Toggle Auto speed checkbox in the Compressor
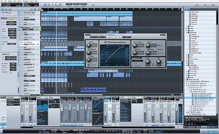The width and height of the screenshot is (219, 134). pyautogui.click(x=158, y=52)
